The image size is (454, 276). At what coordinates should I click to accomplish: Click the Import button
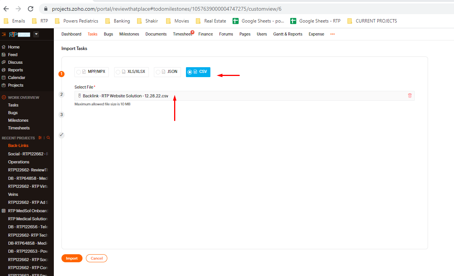(72, 258)
